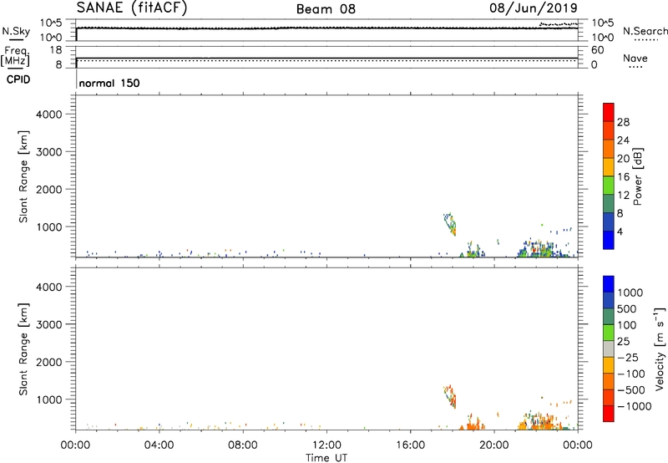
Task: Click the '1000' velocity scale label
Action: (x=630, y=293)
